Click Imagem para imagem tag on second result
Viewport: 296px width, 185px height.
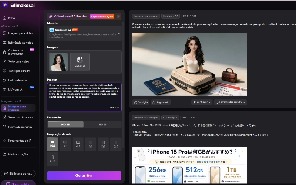(x=146, y=118)
